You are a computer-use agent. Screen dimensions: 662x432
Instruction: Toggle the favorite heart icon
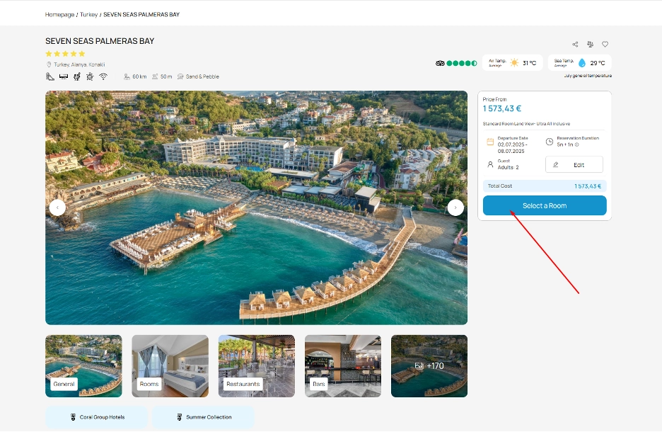pos(605,43)
